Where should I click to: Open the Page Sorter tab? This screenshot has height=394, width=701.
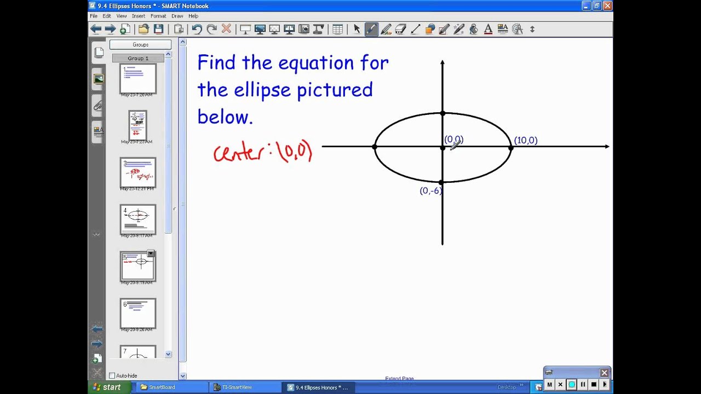tap(99, 53)
